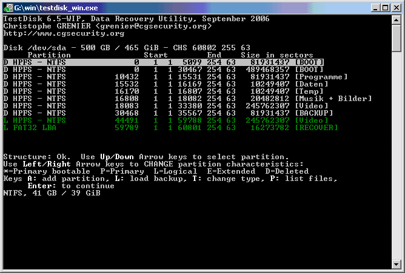Image resolution: width=405 pixels, height=273 pixels.
Task: Select the [Programme] partition row
Action: click(175, 77)
